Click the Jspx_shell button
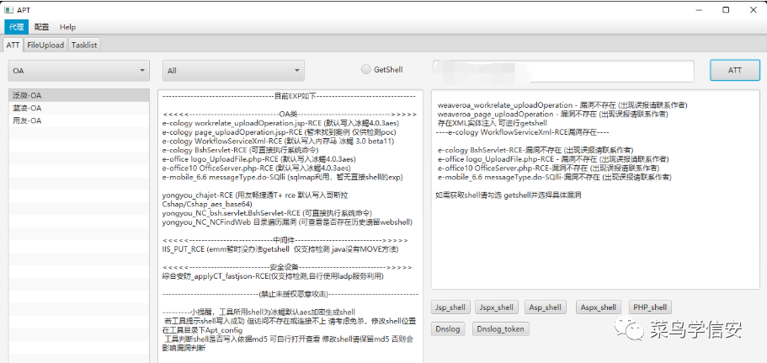The image size is (767, 363). pos(496,307)
